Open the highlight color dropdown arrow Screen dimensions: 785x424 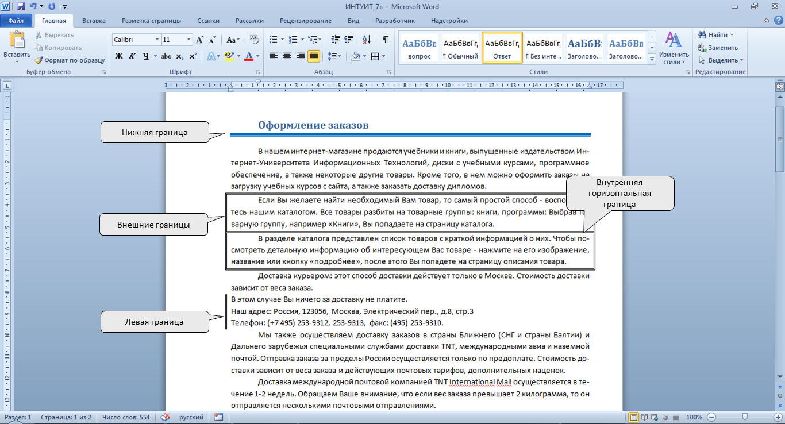tap(237, 56)
